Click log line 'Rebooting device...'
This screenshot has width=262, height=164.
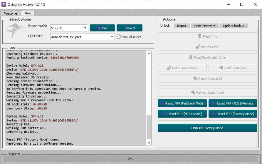[x=23, y=132]
